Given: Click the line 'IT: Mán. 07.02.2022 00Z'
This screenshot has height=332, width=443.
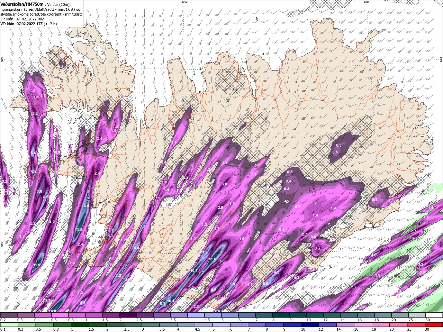Looking at the screenshot, I should [x=22, y=19].
